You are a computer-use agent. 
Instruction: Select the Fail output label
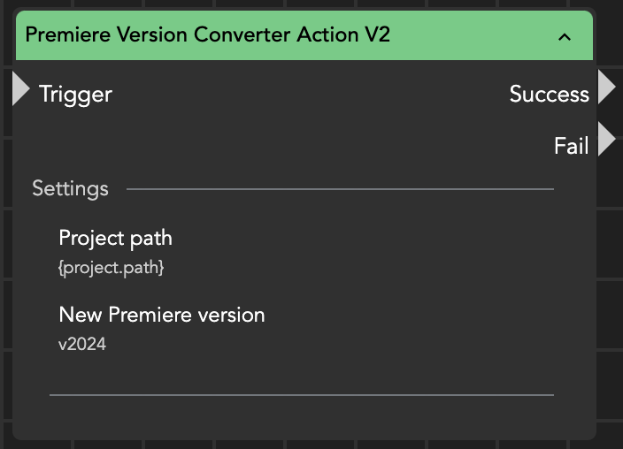coord(571,146)
